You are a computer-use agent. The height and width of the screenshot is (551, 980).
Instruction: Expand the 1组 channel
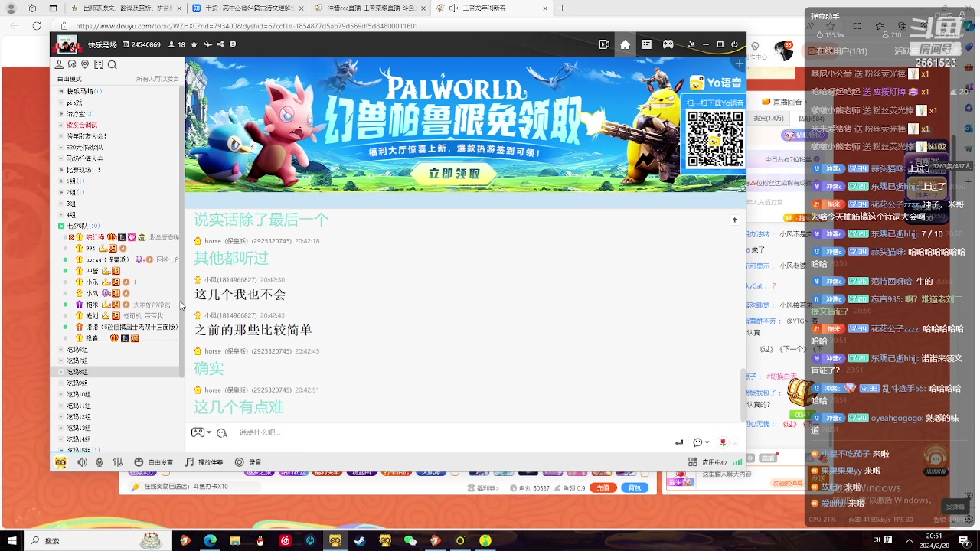click(61, 181)
